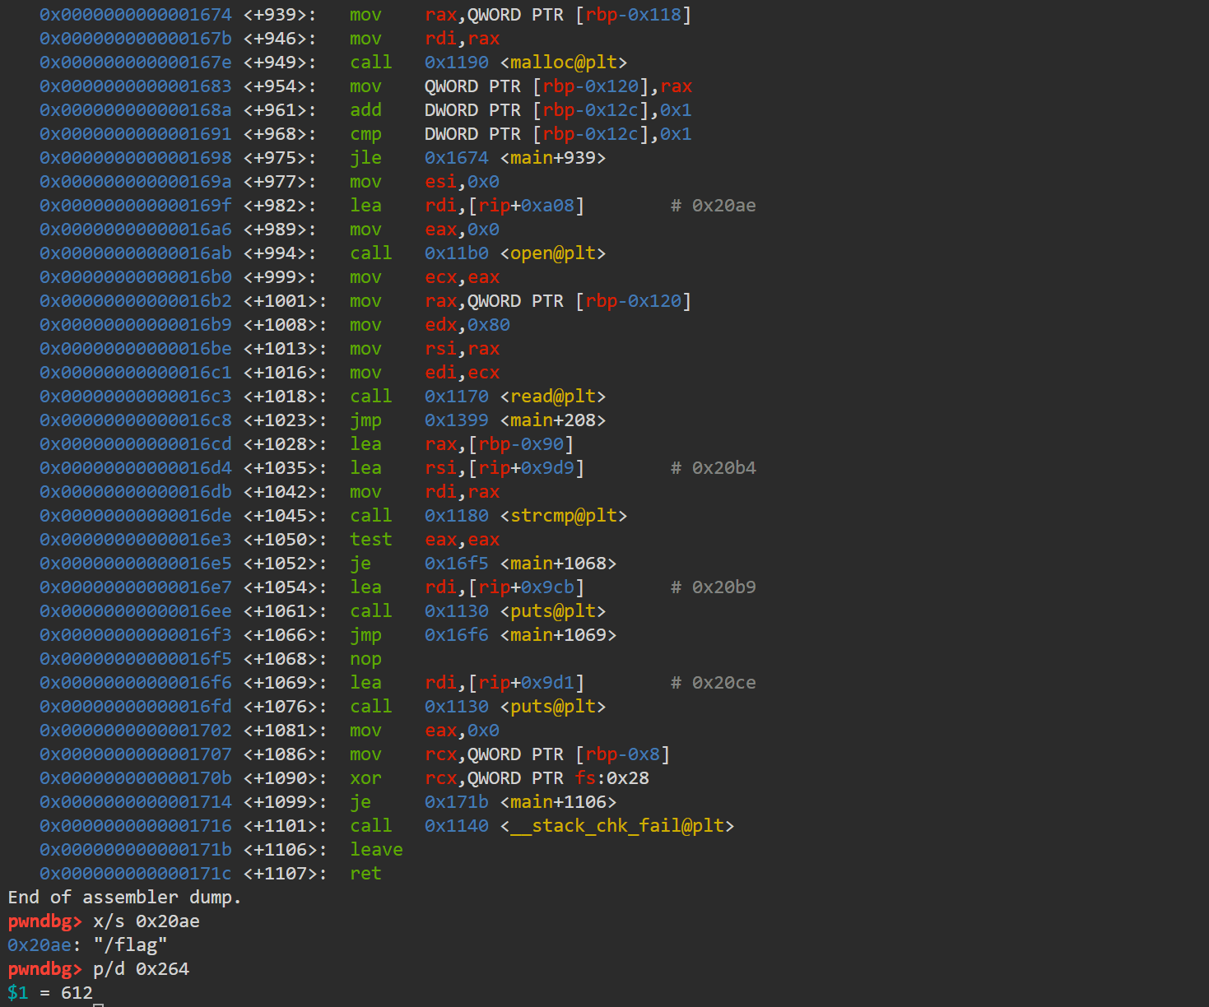Click the [rbp-0x8] operand
Screen dimensions: 1209x1007
coord(622,754)
